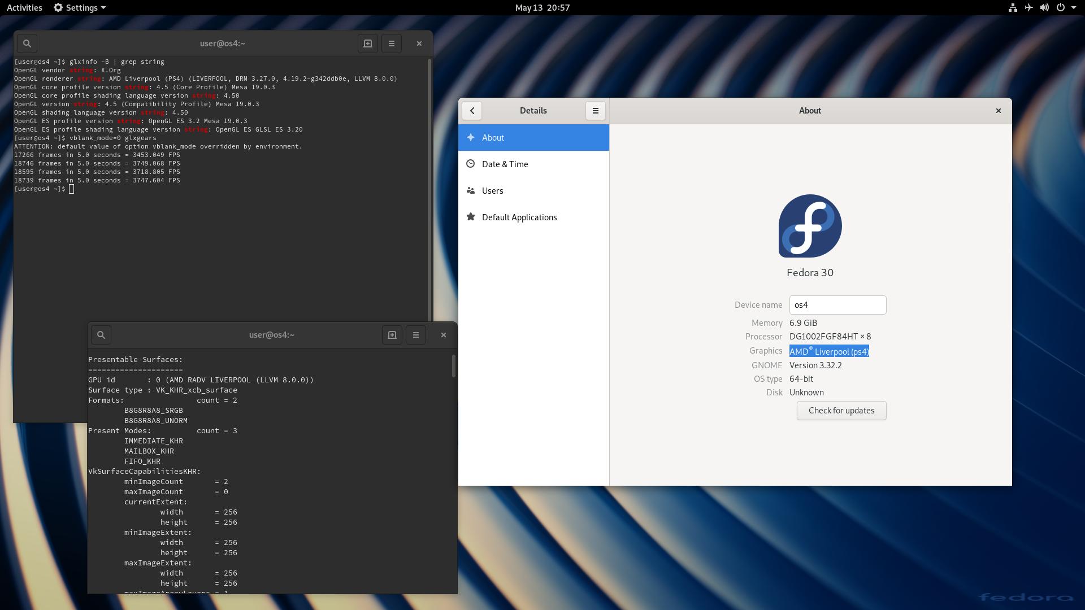This screenshot has width=1085, height=610.
Task: Click the bottom terminal scrollbar
Action: 453,366
